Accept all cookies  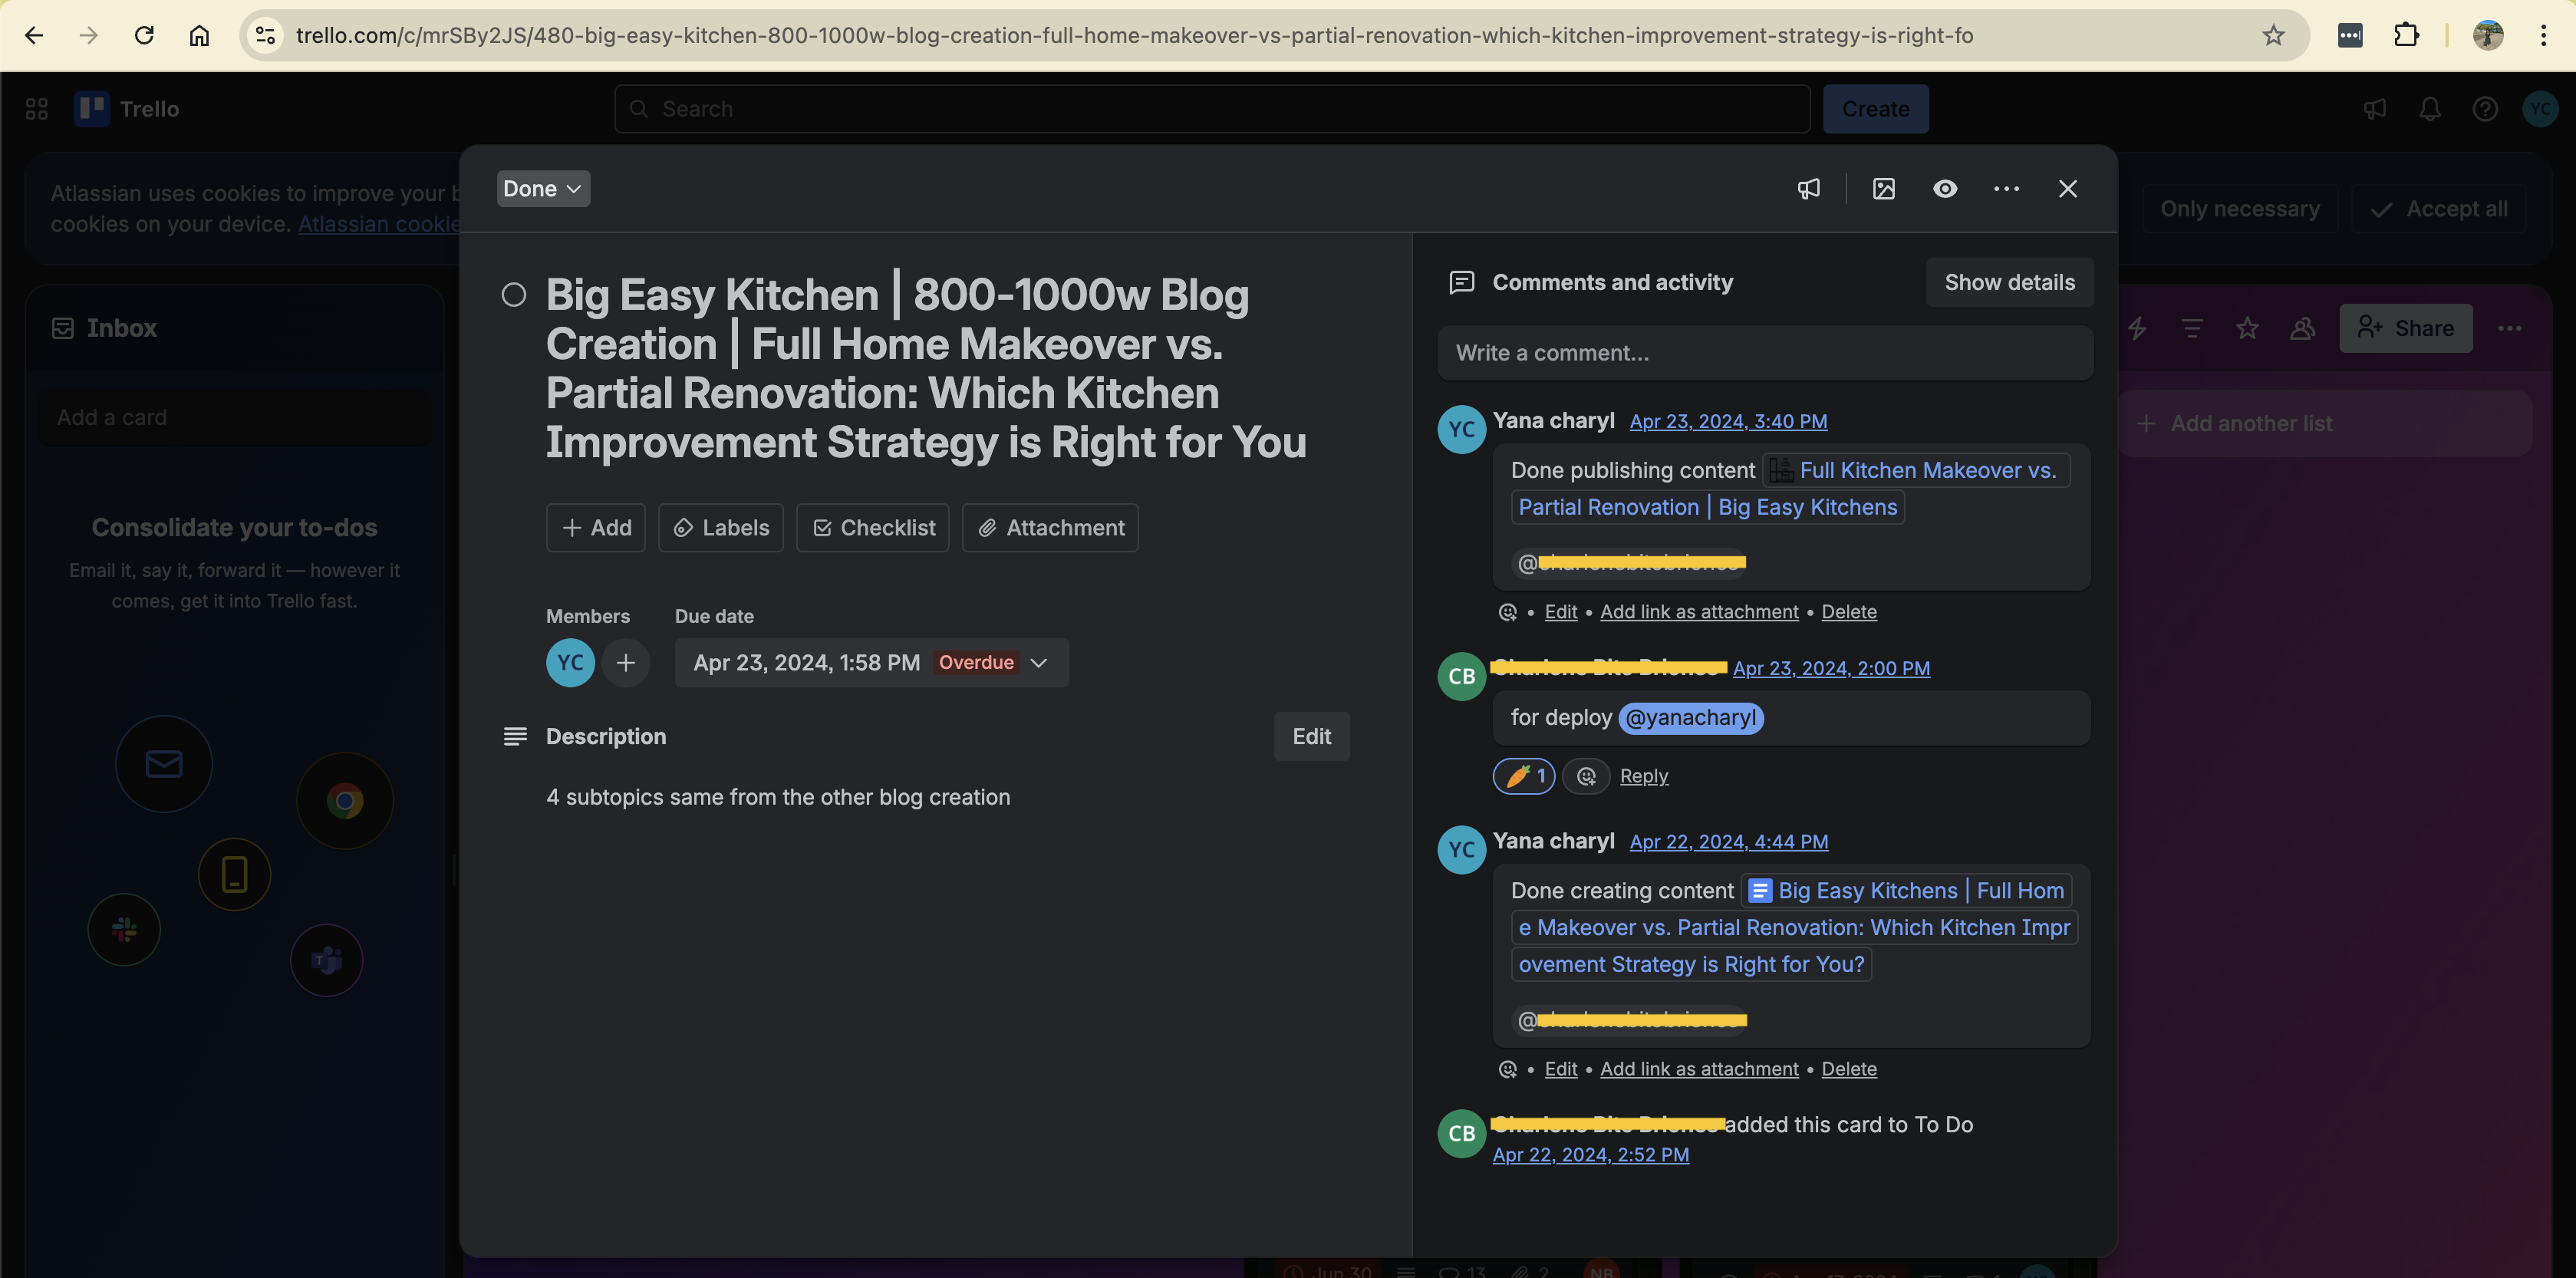[x=2439, y=209]
